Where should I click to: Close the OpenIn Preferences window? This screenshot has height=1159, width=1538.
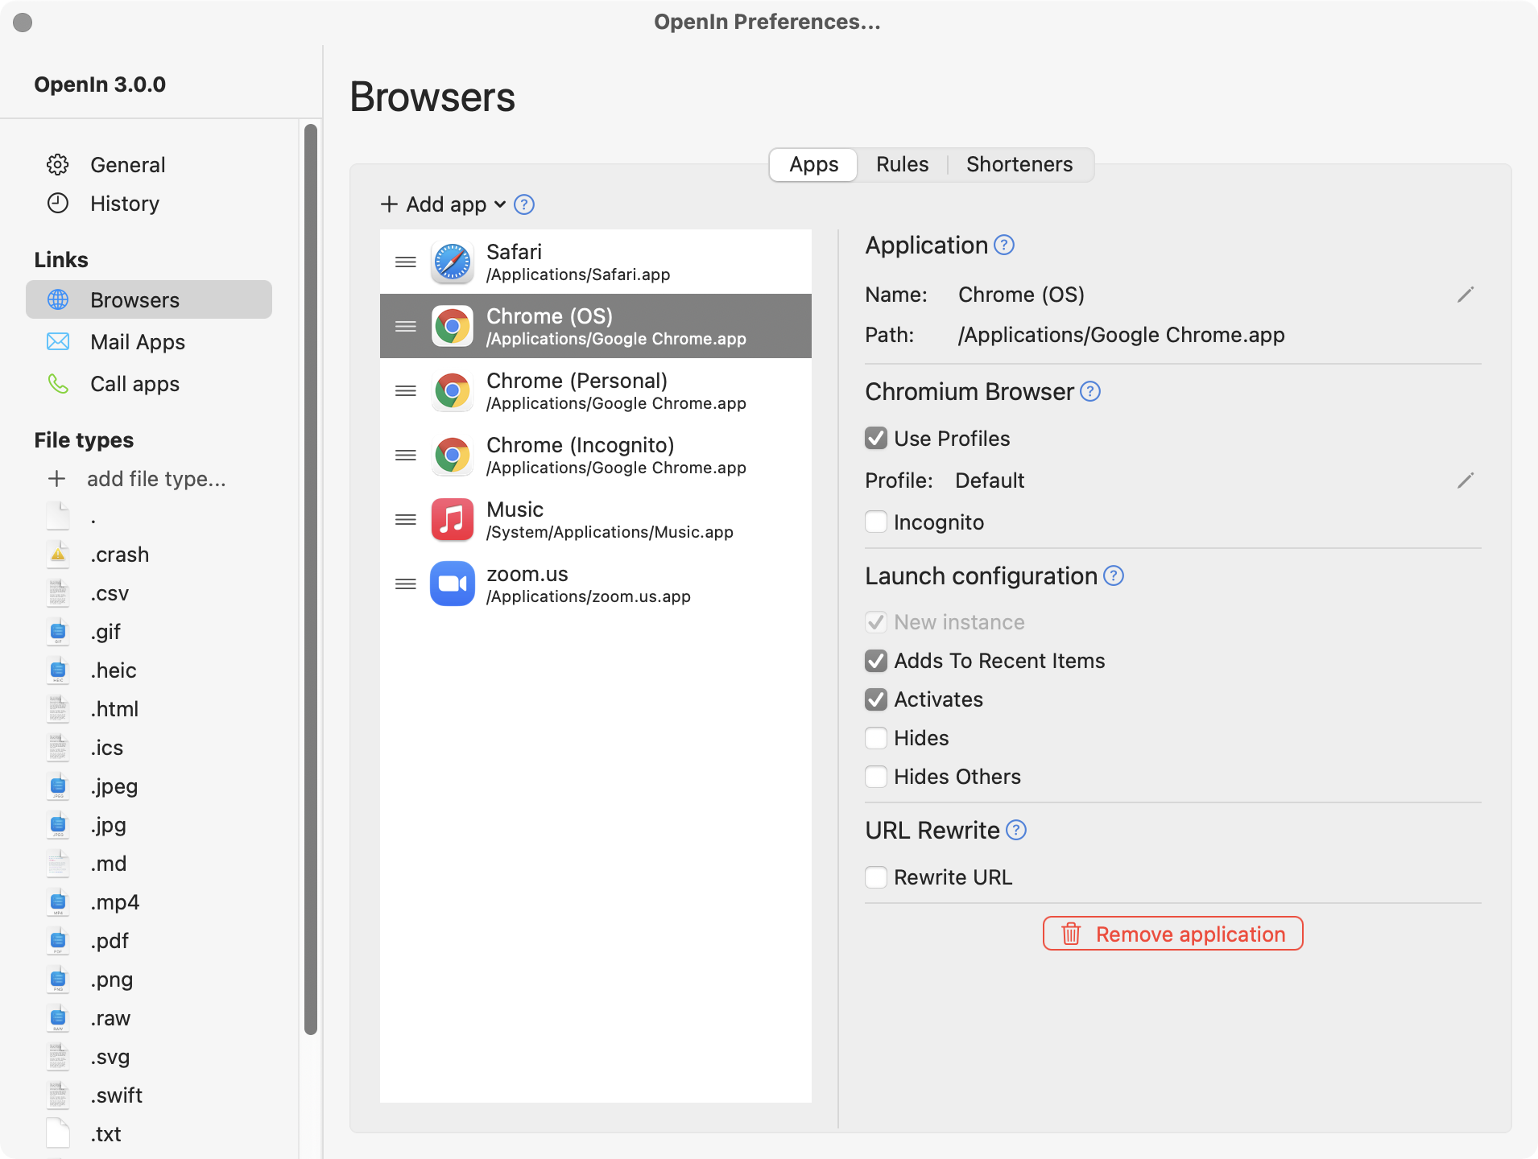23,23
